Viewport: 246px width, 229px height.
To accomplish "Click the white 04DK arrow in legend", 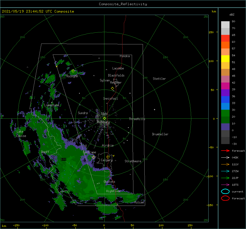I will 225,157.
